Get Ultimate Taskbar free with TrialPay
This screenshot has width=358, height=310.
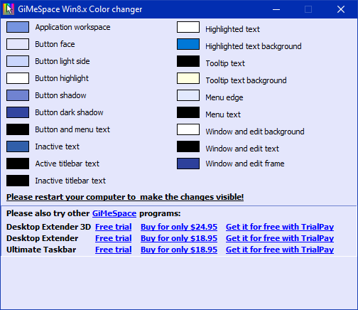click(280, 250)
